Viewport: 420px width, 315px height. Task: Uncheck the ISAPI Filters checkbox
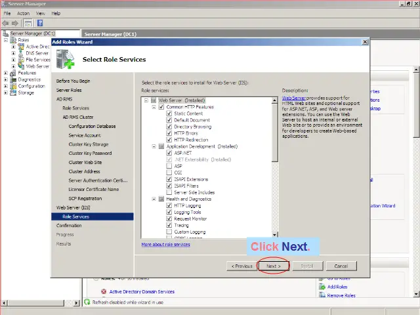(x=169, y=186)
